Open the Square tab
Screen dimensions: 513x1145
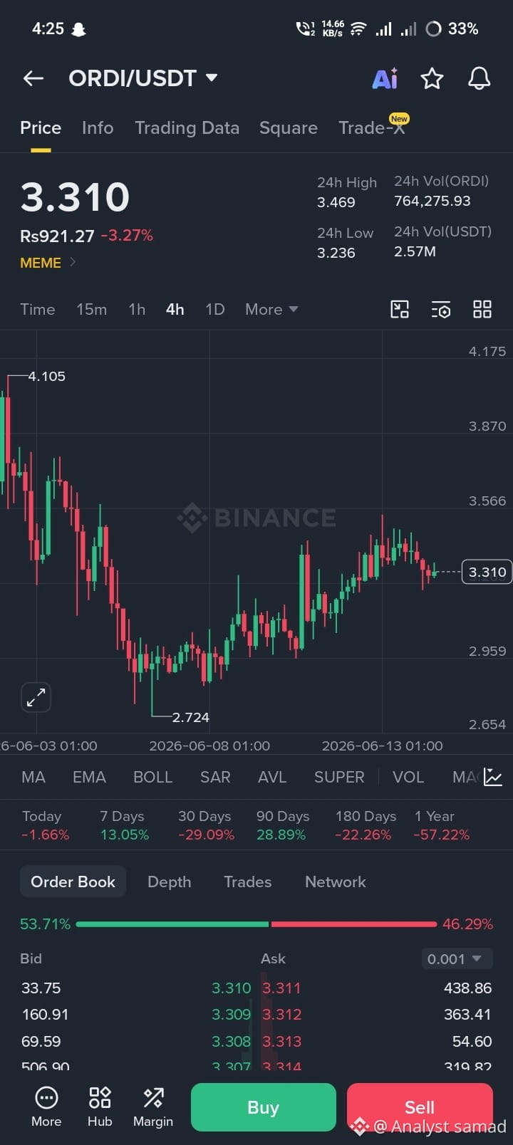289,128
